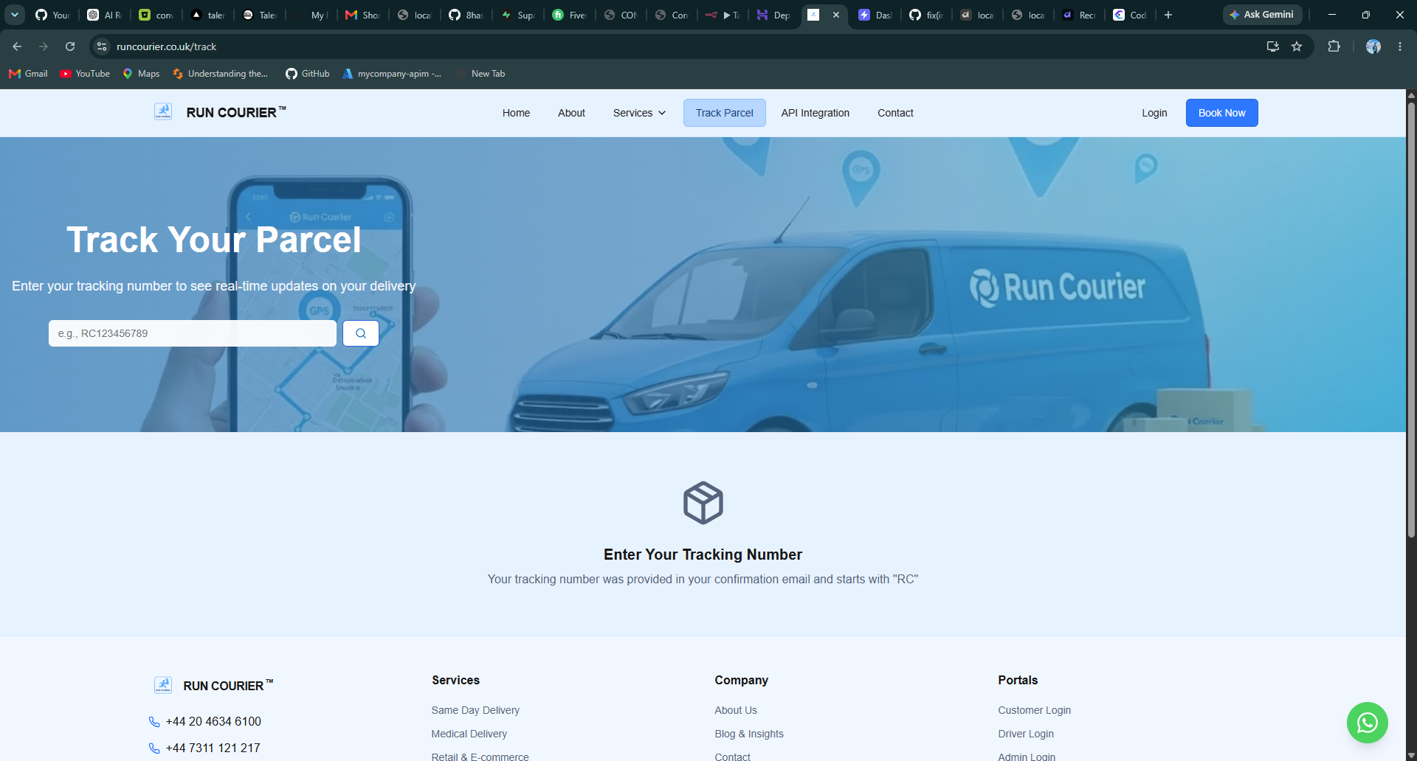Open Same Day Delivery footer link
The width and height of the screenshot is (1417, 761).
tap(475, 710)
